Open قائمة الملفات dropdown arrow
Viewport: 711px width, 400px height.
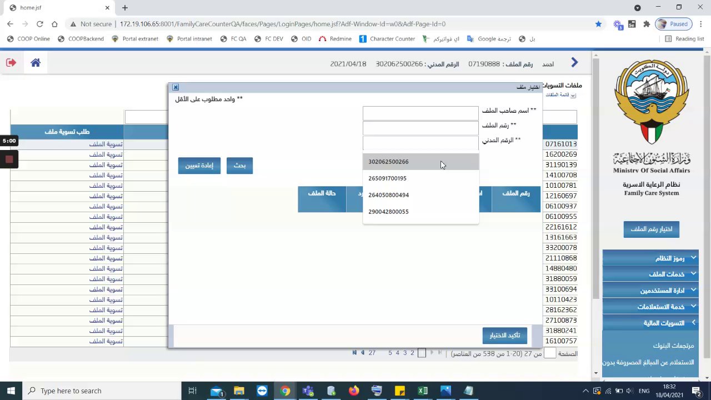click(573, 95)
